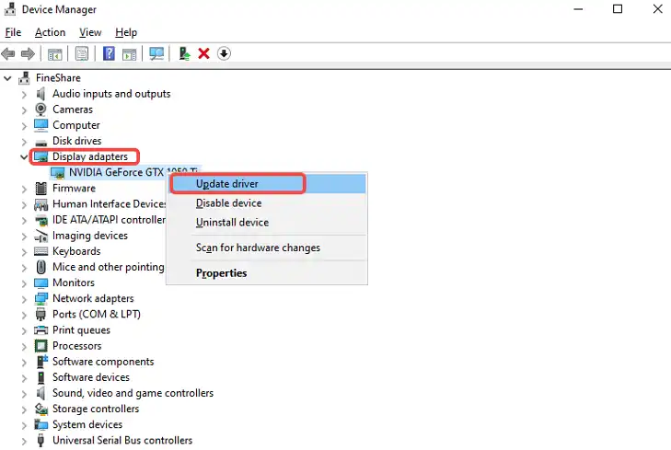Select Human Interface Devices label
This screenshot has height=450, width=671.
pos(110,204)
